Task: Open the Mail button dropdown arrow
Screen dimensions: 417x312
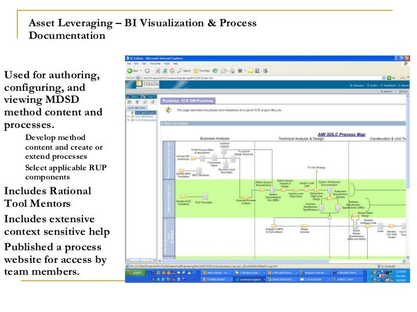Action: click(x=227, y=71)
